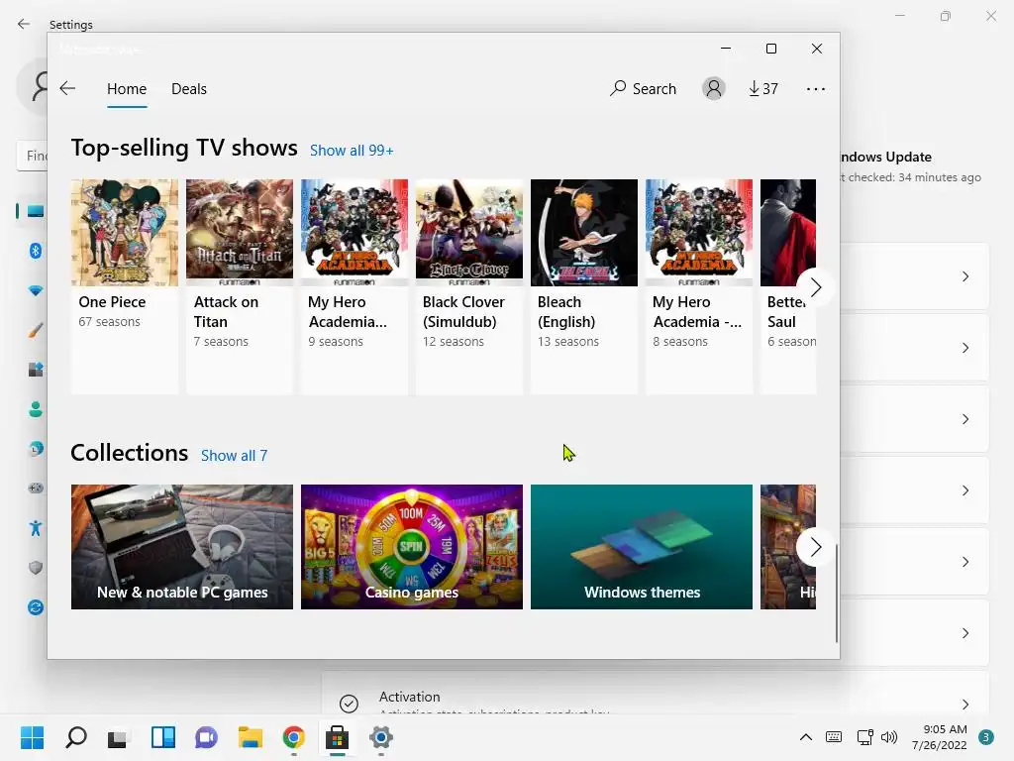The image size is (1014, 761).
Task: Open Apps icon in Settings sidebar
Action: (36, 370)
